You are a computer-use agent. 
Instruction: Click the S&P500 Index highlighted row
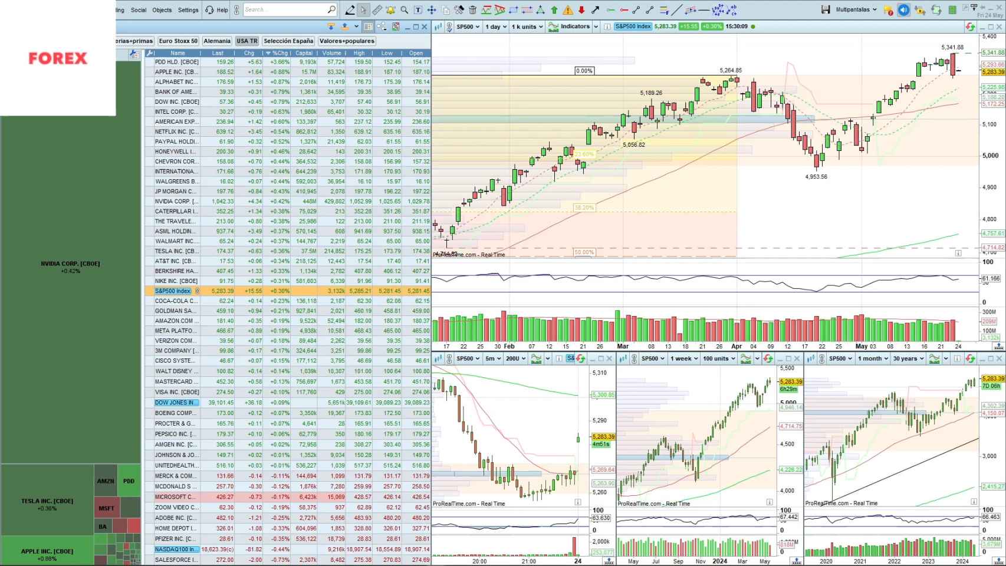tap(175, 291)
